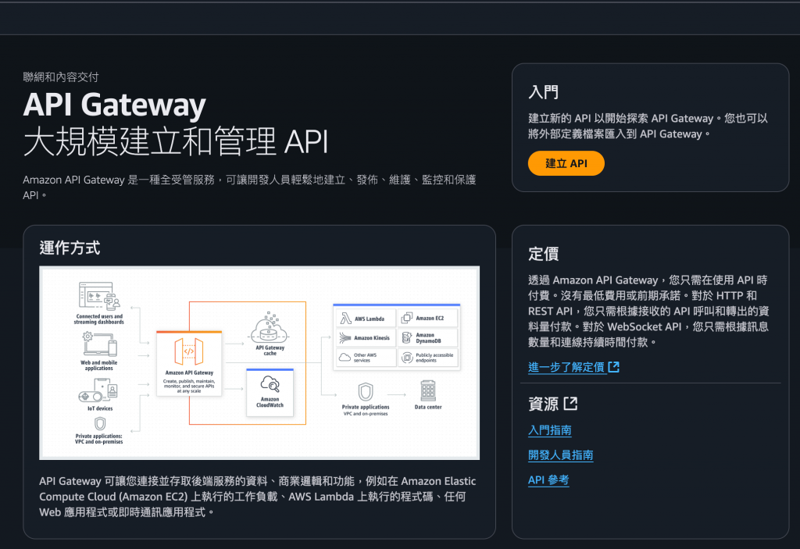Click external link icon next to 資源
The height and width of the screenshot is (549, 800).
(570, 404)
